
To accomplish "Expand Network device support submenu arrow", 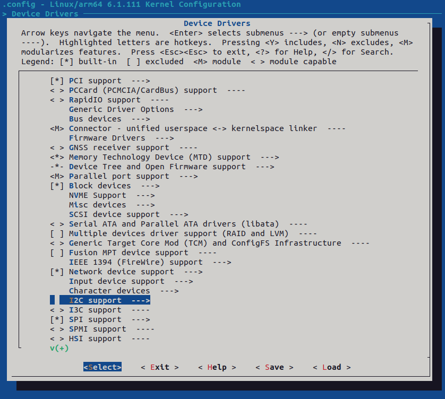I will 193,272.
